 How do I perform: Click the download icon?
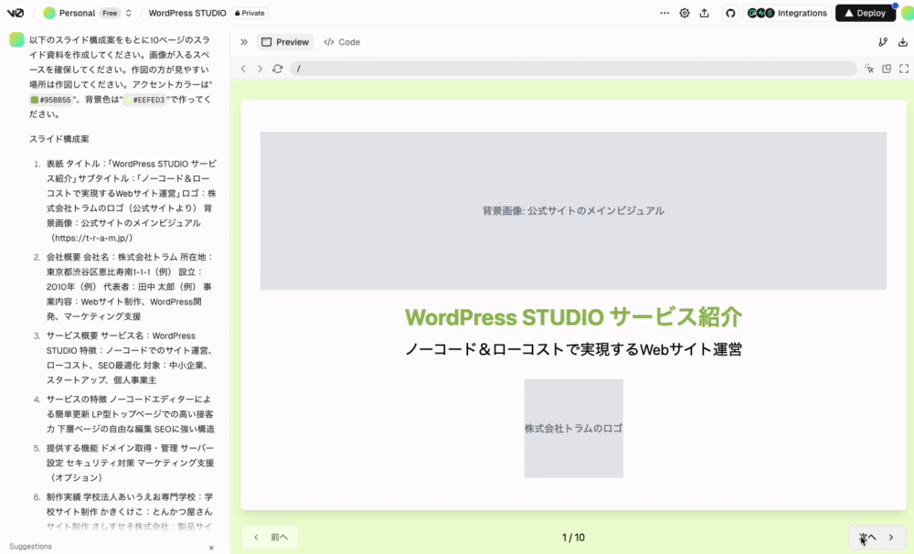click(903, 42)
